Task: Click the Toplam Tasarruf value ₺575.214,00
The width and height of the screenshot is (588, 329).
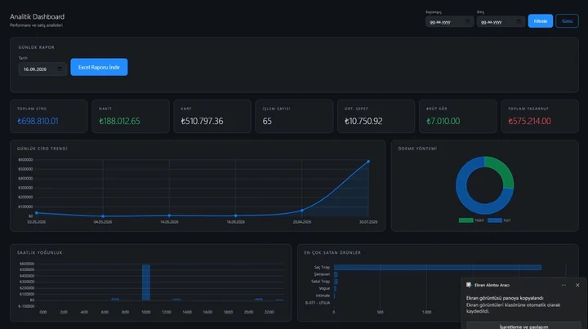Action: pos(529,121)
